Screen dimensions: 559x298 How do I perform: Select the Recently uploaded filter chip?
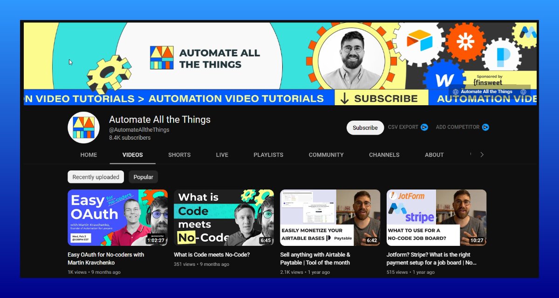pos(95,177)
